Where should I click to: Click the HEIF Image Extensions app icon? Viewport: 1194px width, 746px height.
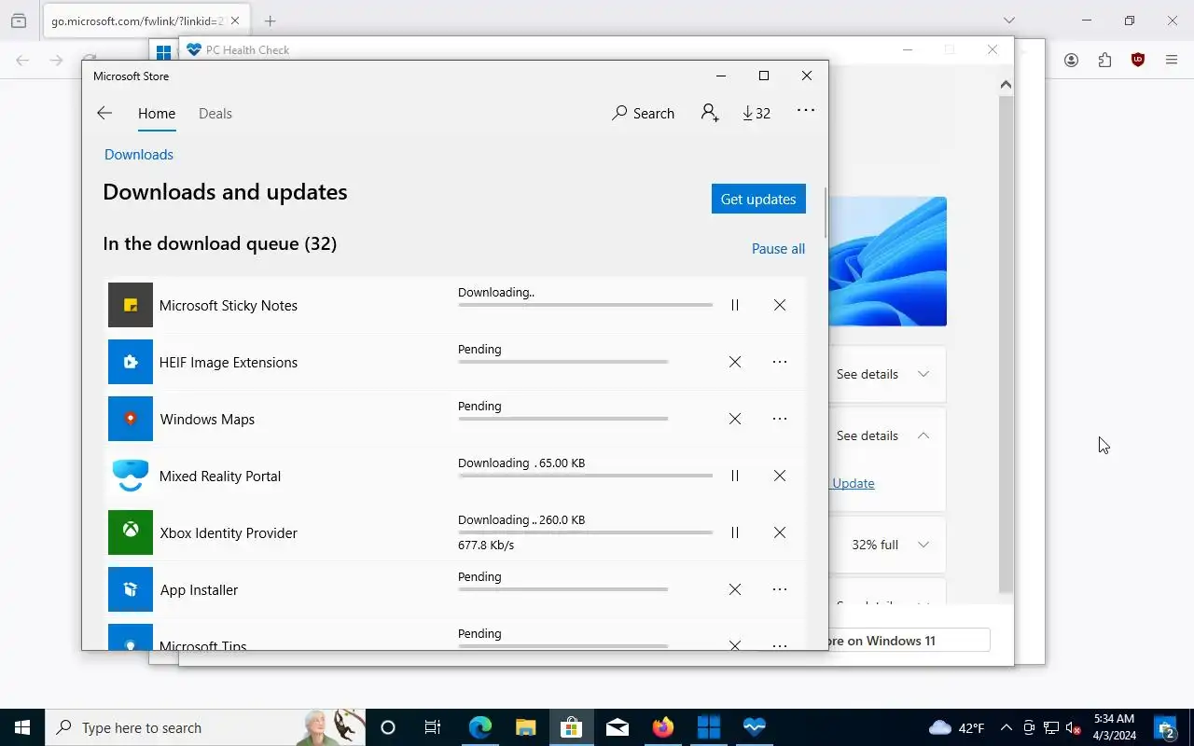pyautogui.click(x=131, y=362)
